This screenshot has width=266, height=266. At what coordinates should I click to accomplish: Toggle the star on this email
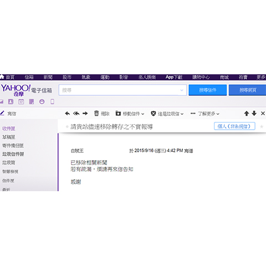click(x=262, y=126)
